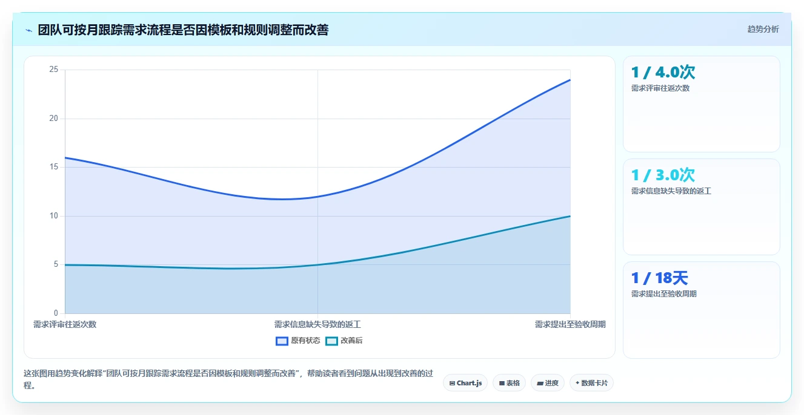This screenshot has width=804, height=415.
Task: Select the 表格 tag
Action: tap(509, 383)
